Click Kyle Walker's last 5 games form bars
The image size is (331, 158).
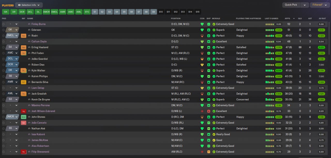tap(269, 71)
